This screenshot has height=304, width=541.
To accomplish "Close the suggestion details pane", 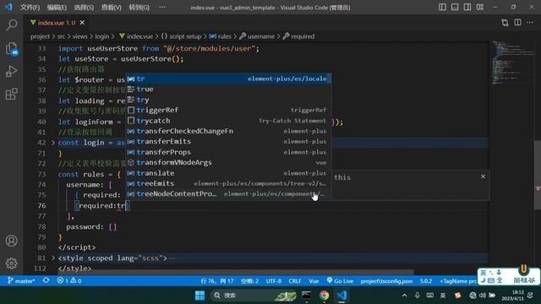I will [483, 176].
